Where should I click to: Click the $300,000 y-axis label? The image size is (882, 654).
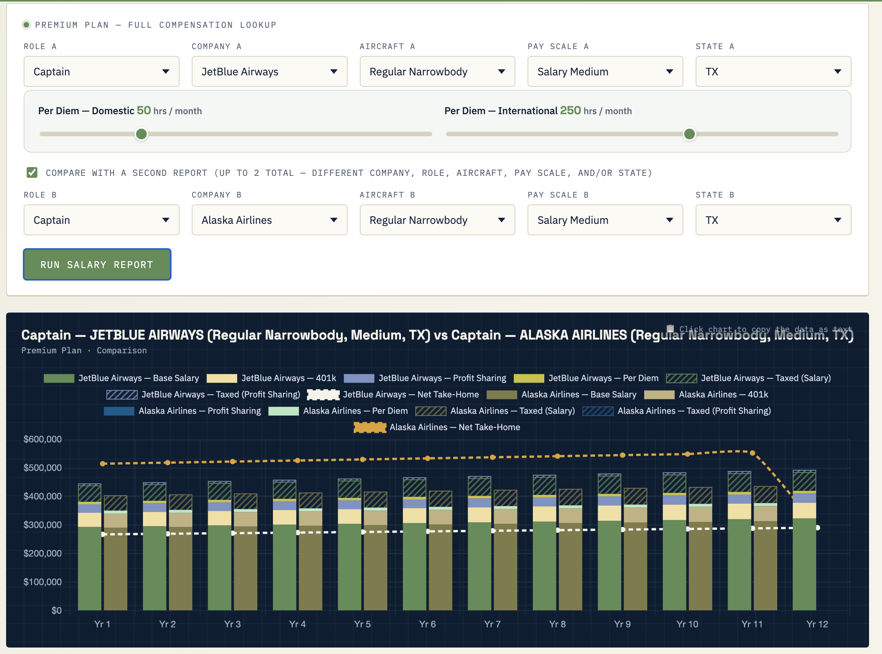click(x=42, y=525)
